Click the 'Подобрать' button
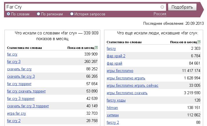Viewport: 207px width, 126px height. pyautogui.click(x=182, y=7)
